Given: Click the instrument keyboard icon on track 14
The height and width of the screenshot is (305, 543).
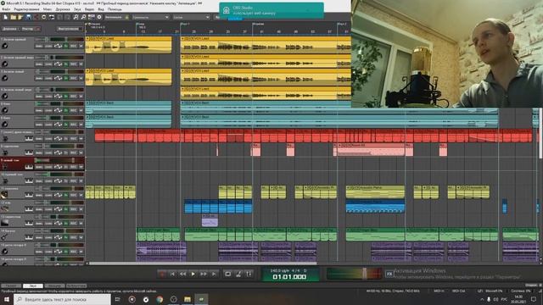Looking at the screenshot, I should point(29,237).
